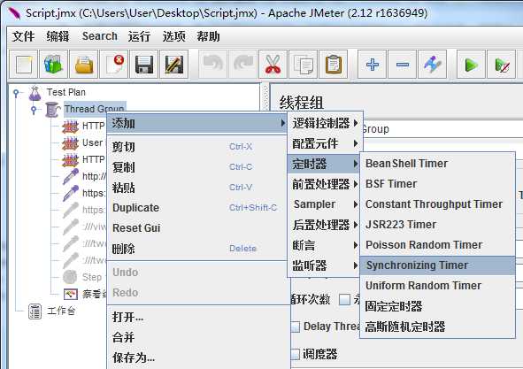The width and height of the screenshot is (523, 369).
Task: Choose Uniform Random Timer
Action: (438, 286)
